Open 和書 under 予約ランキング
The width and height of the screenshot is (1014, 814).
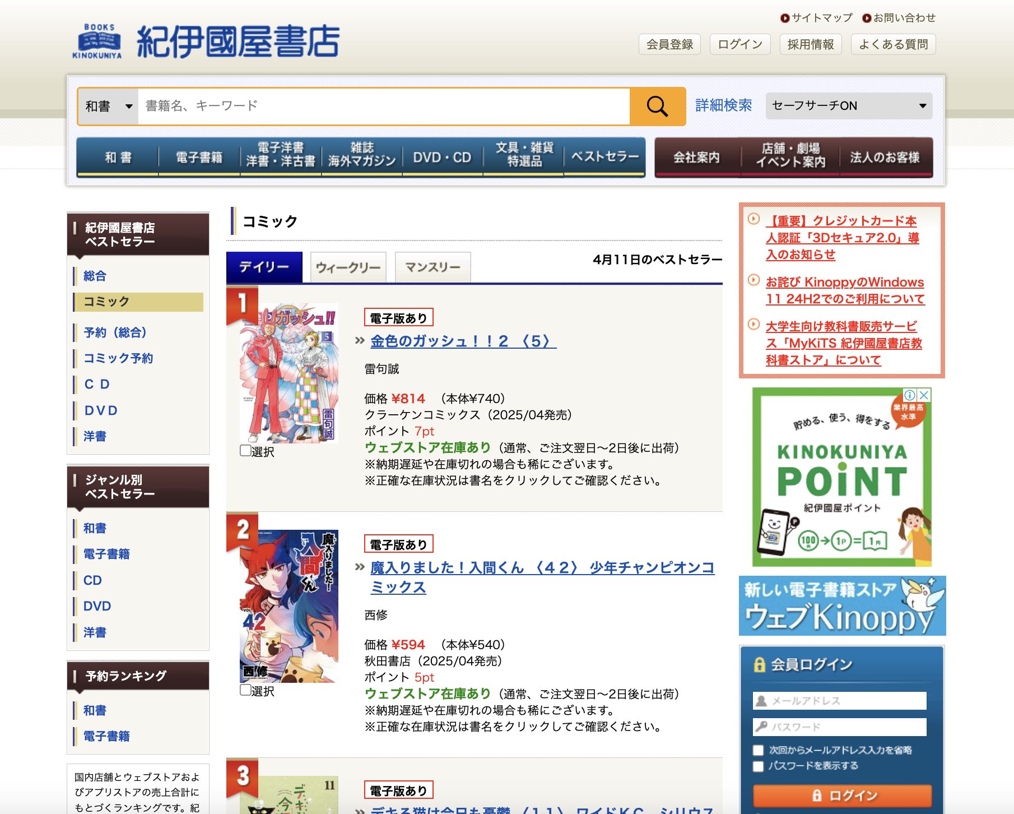click(x=95, y=710)
